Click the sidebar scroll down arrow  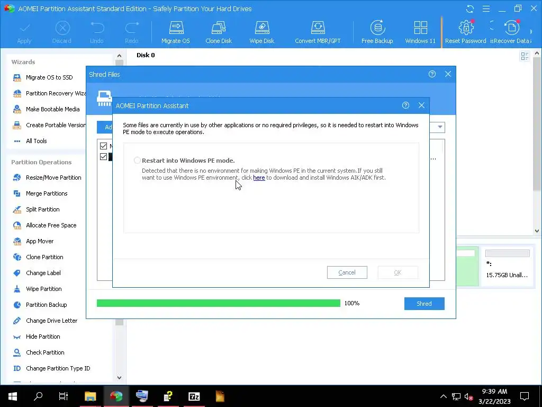point(119,377)
